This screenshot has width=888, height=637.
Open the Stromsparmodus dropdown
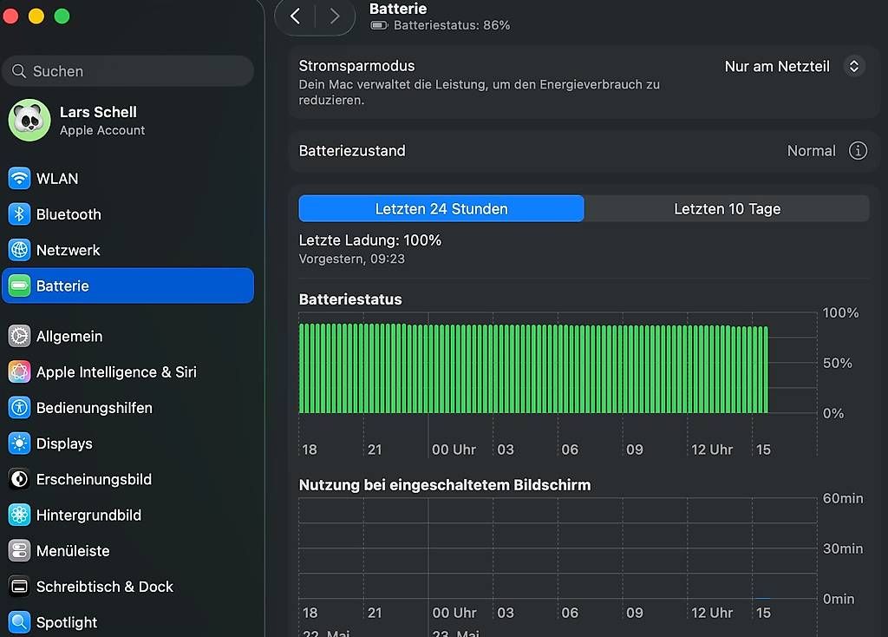click(x=794, y=66)
